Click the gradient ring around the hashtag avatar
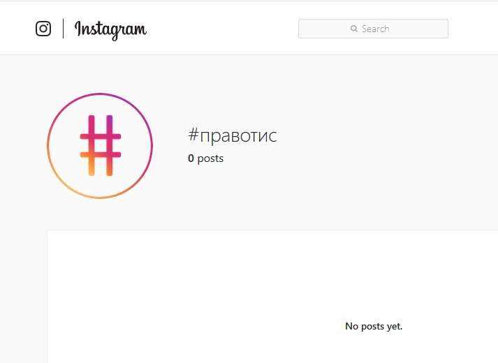Viewport: 498px width, 363px height. (100, 94)
